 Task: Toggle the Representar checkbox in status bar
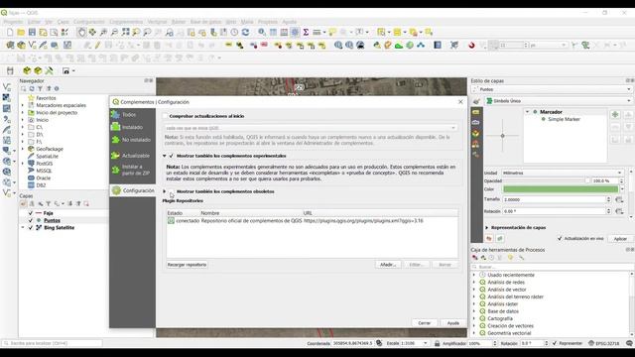(555, 343)
